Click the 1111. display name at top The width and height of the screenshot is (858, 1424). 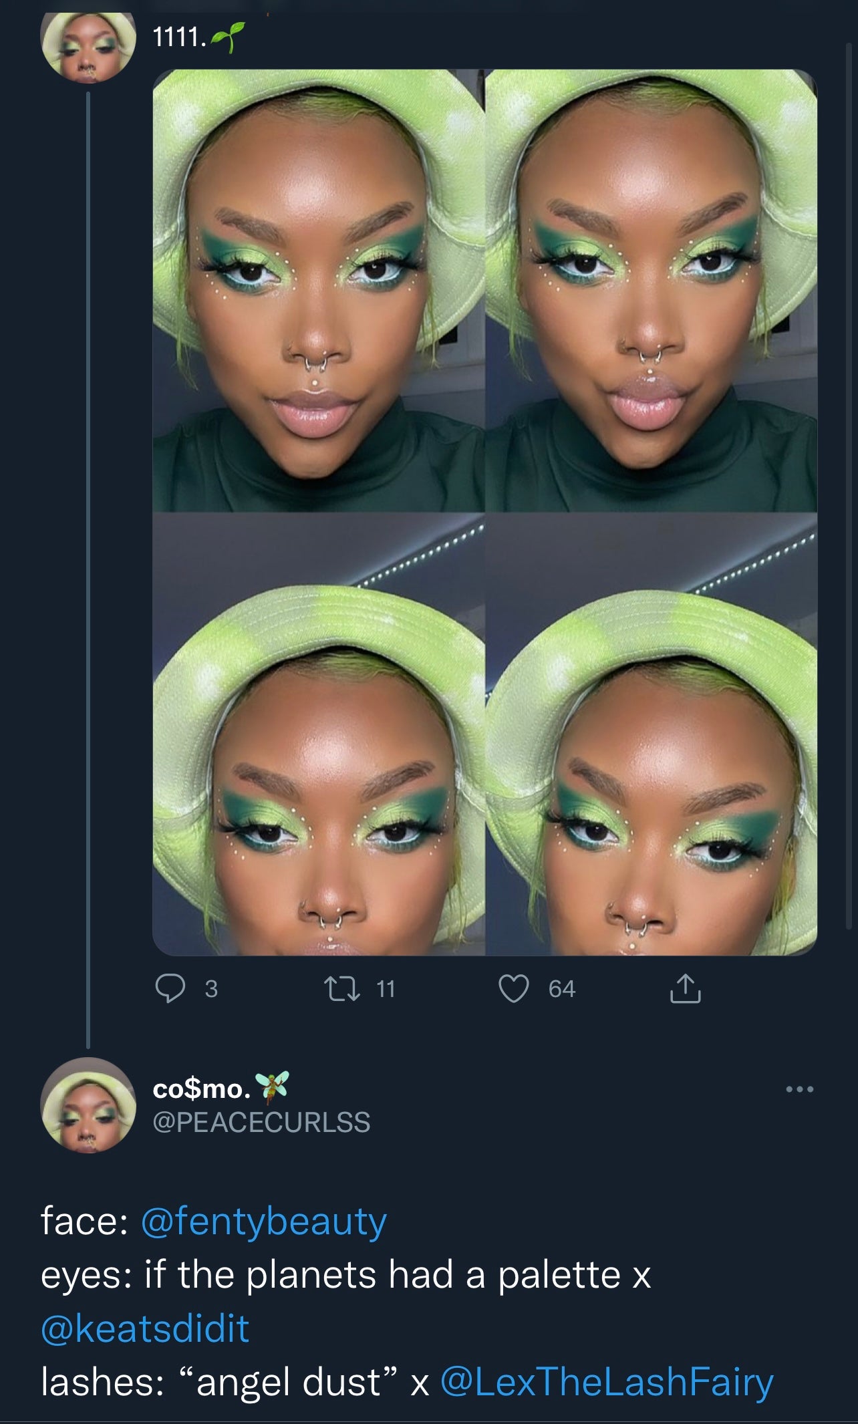point(179,38)
